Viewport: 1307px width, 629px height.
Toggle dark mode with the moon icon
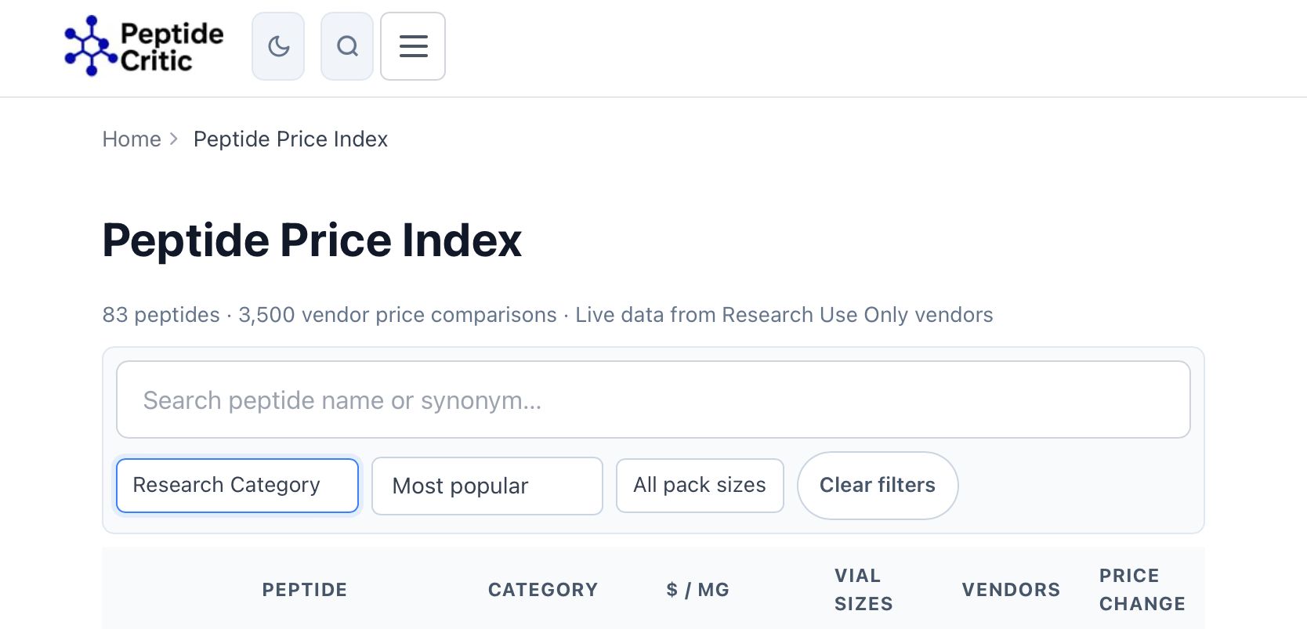pos(278,46)
